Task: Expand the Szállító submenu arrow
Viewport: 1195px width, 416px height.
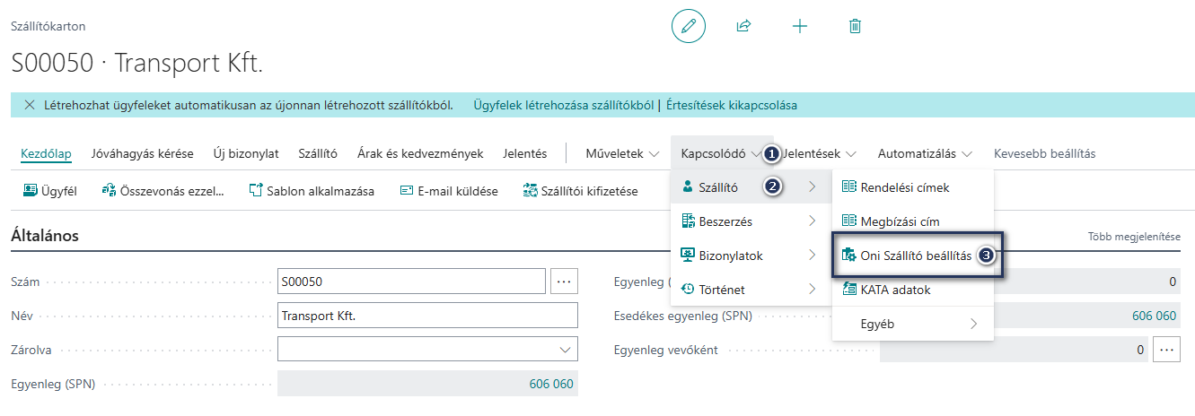Action: point(812,186)
